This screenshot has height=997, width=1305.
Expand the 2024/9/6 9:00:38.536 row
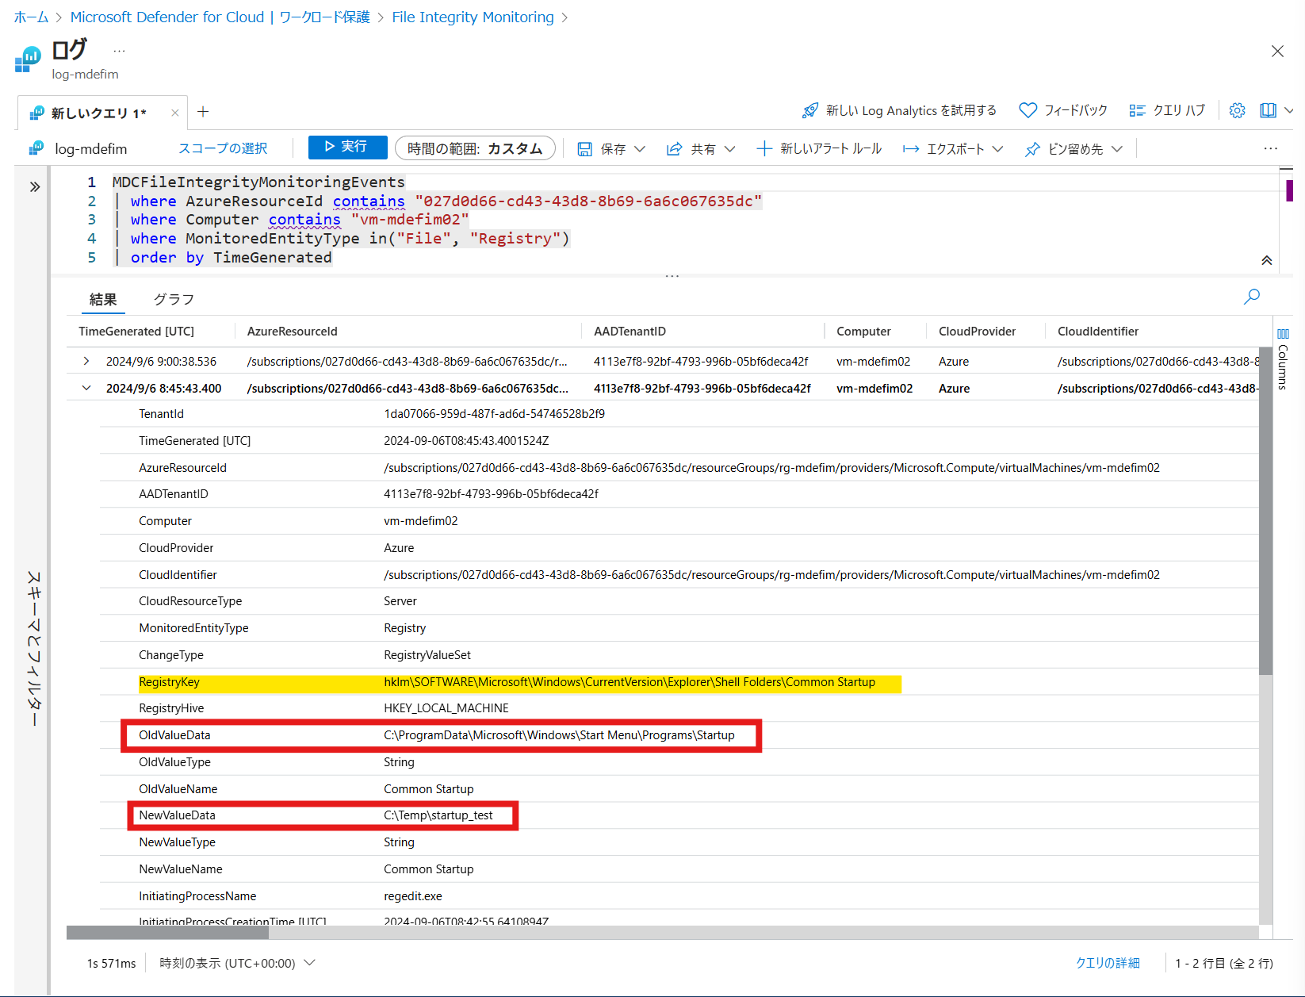coord(86,361)
